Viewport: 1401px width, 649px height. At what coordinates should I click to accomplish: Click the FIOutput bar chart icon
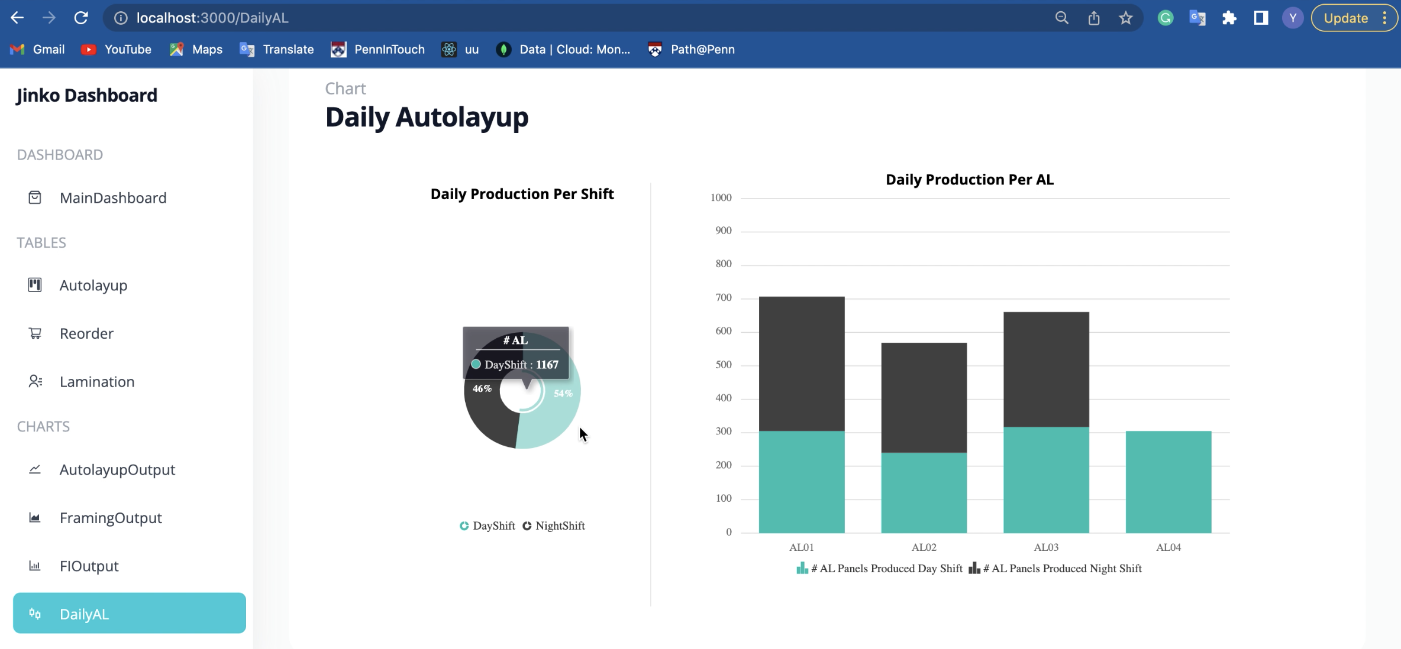click(35, 566)
